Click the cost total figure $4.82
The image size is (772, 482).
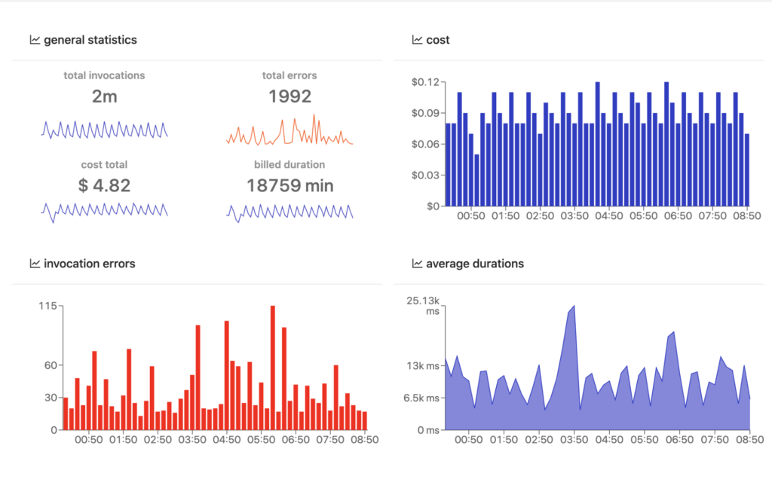click(104, 185)
